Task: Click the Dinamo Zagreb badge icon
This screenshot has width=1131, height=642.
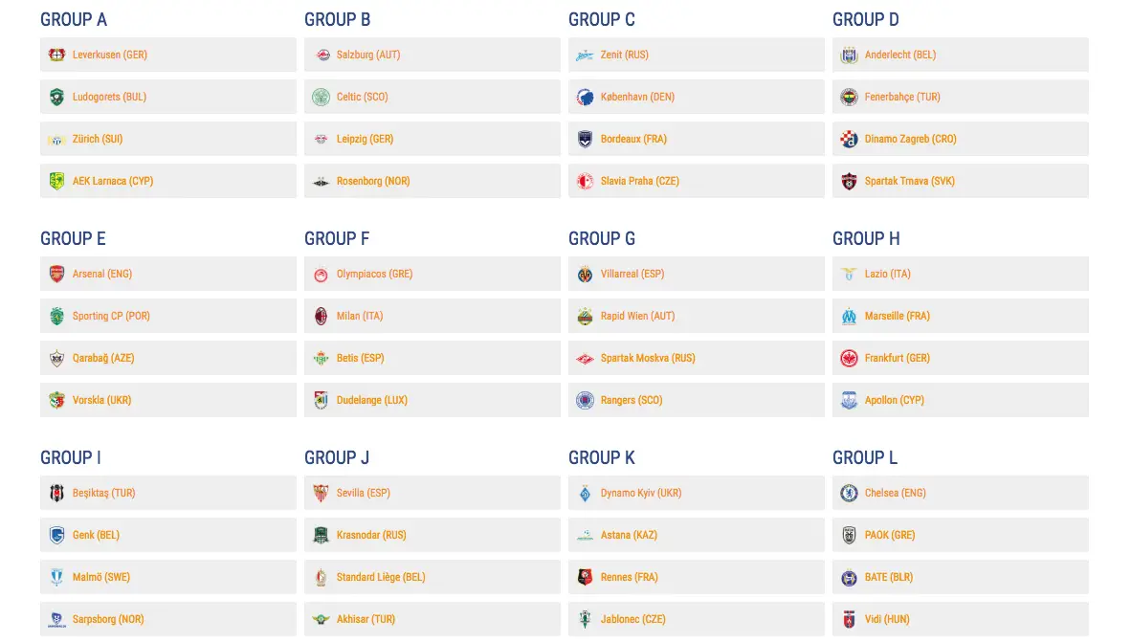Action: (849, 139)
